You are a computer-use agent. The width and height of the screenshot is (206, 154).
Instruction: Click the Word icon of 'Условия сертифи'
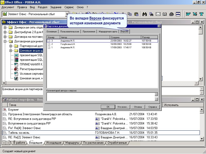click(16, 74)
